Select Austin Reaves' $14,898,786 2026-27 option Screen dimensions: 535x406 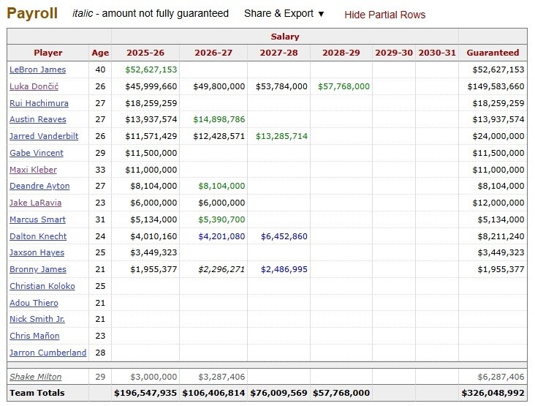(219, 119)
